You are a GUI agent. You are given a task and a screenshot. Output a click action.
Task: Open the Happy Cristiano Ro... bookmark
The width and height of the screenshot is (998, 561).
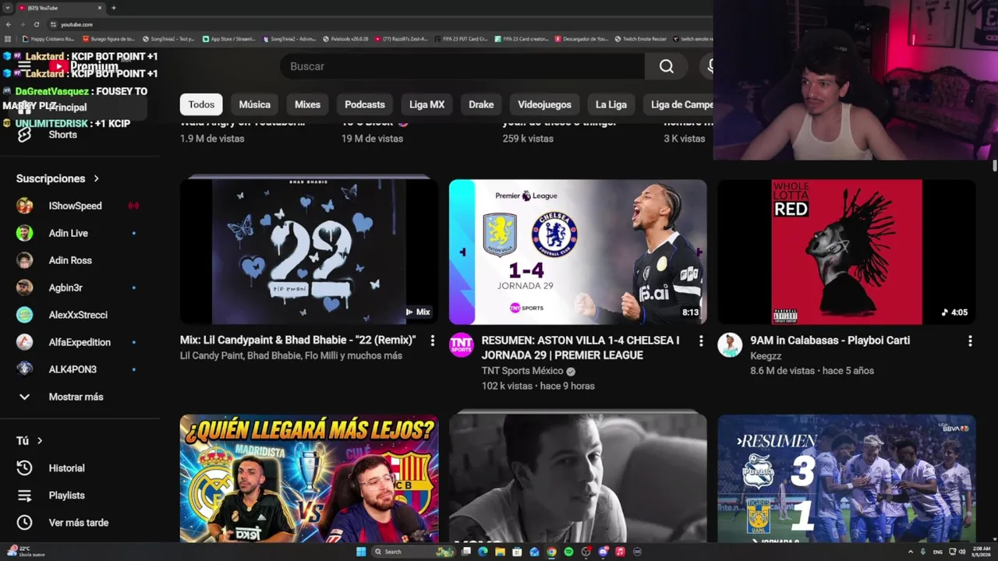coord(48,38)
